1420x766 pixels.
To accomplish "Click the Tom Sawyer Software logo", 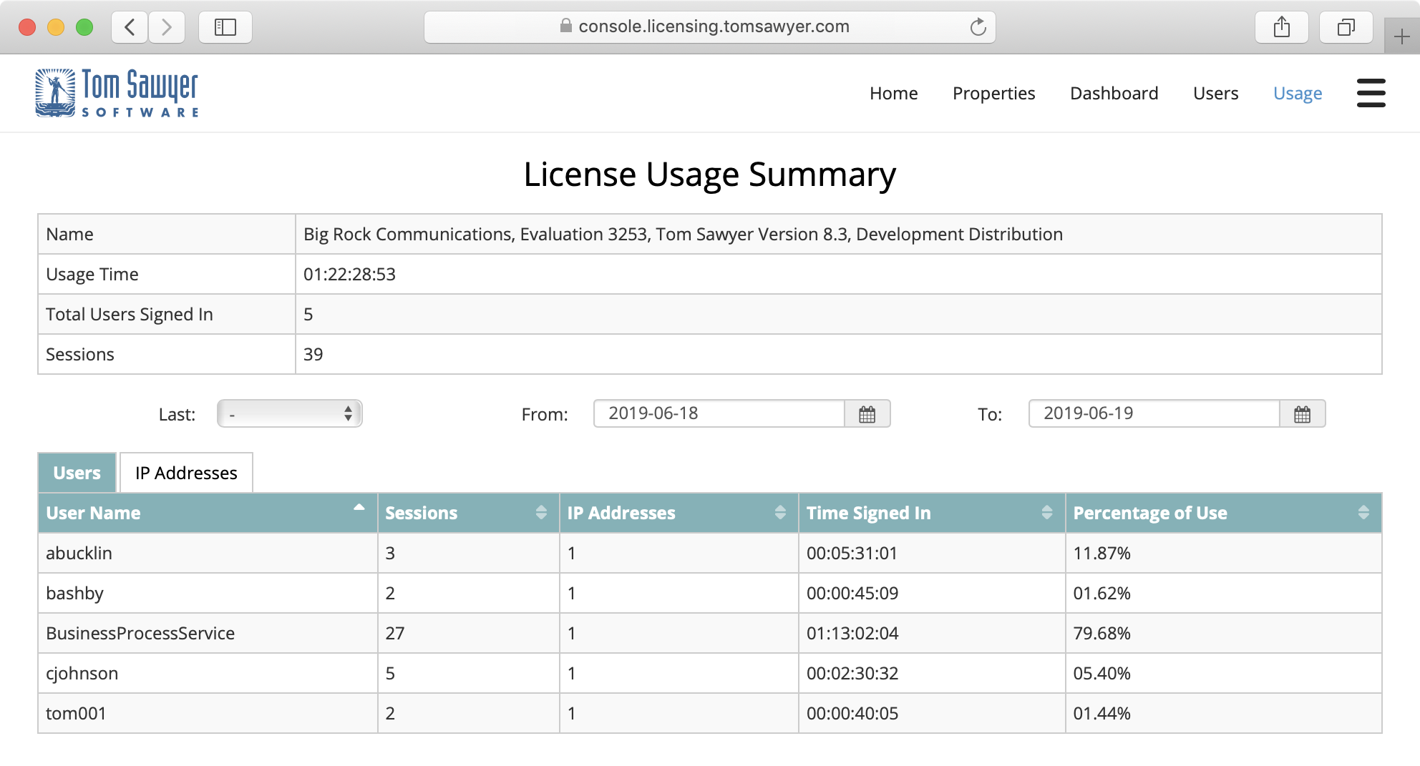I will click(x=117, y=93).
